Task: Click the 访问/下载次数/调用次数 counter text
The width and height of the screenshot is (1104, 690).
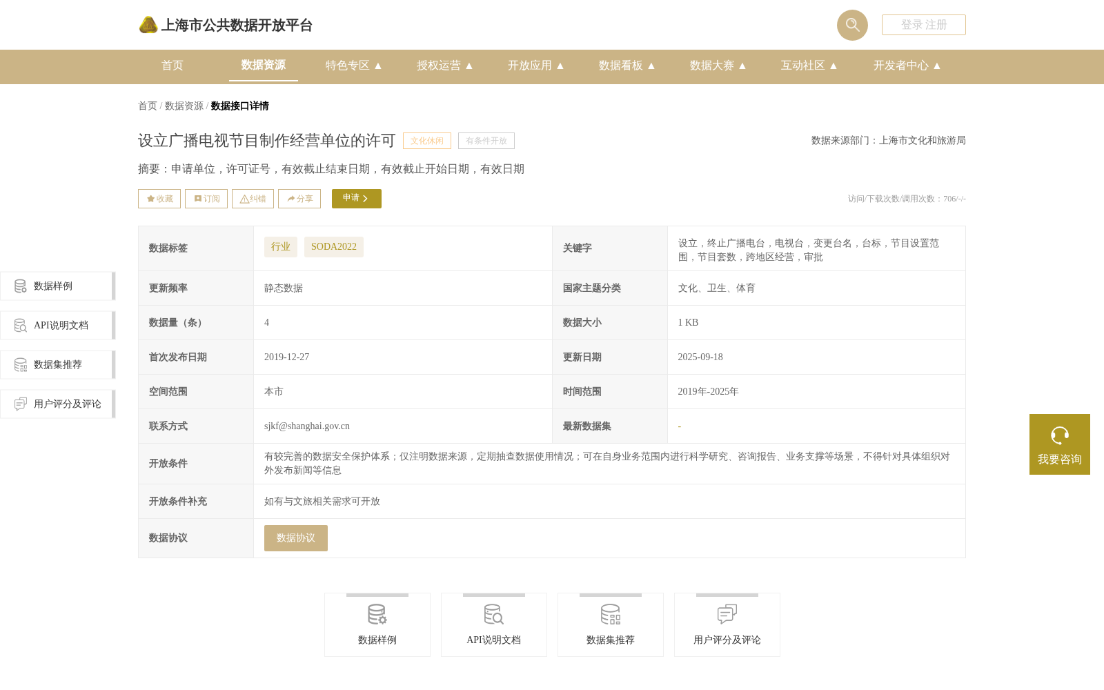Action: [907, 199]
